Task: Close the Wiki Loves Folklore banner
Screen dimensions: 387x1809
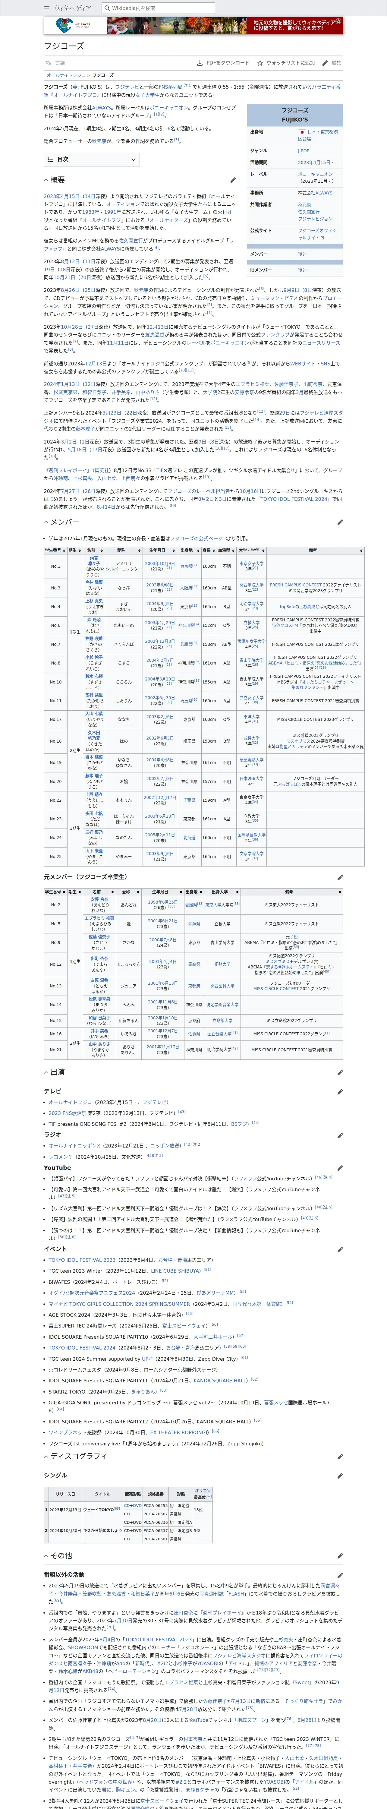Action: pyautogui.click(x=338, y=22)
